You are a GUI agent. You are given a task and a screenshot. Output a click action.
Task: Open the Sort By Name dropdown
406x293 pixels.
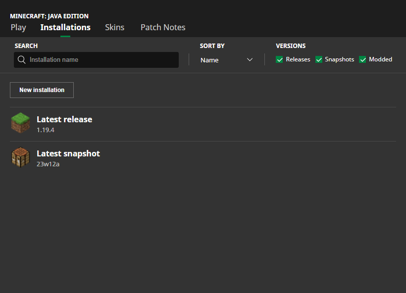tap(227, 60)
